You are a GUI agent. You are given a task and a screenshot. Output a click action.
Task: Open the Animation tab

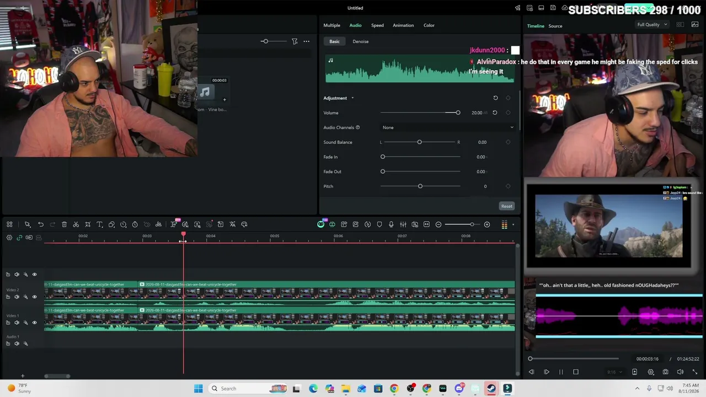[x=403, y=25]
